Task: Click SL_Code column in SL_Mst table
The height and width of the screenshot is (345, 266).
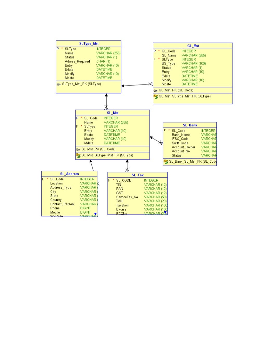Action: (x=91, y=118)
